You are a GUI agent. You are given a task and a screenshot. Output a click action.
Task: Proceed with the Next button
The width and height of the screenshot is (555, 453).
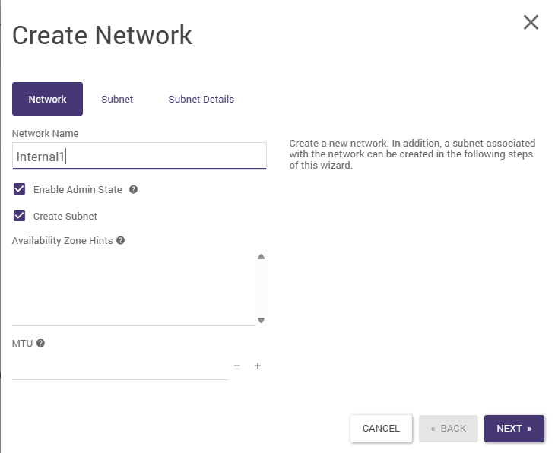click(514, 429)
